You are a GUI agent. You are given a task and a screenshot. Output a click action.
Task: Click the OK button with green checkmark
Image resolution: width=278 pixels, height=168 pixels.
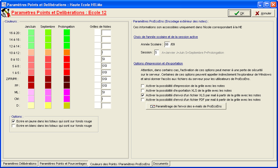(239, 13)
